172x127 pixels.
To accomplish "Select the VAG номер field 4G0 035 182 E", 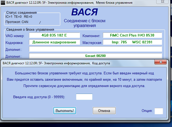I will [54, 35].
